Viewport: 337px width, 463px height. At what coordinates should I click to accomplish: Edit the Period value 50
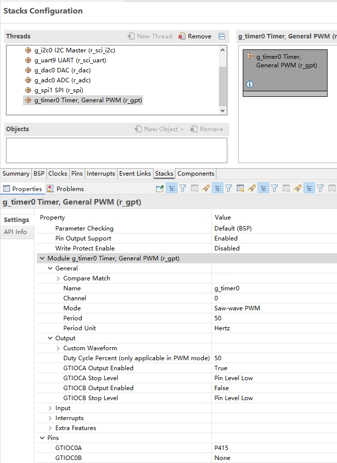[x=218, y=318]
